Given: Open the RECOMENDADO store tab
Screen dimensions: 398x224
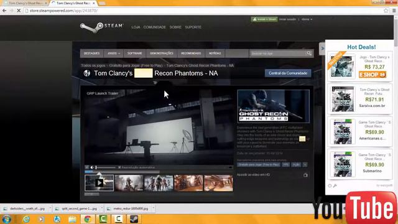Looking at the screenshot, I should click(x=191, y=54).
